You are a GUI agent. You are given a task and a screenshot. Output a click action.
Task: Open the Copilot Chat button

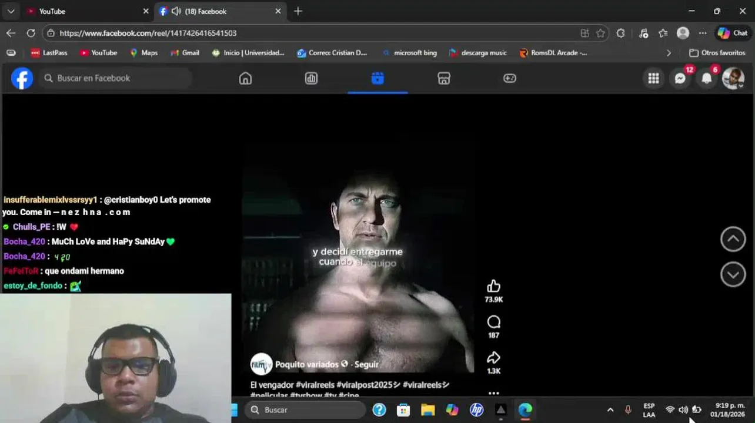(x=733, y=33)
